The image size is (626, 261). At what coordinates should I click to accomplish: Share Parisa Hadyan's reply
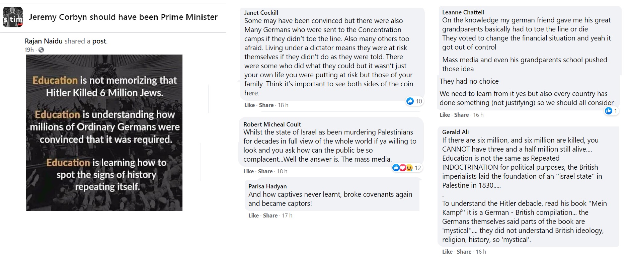pyautogui.click(x=270, y=215)
